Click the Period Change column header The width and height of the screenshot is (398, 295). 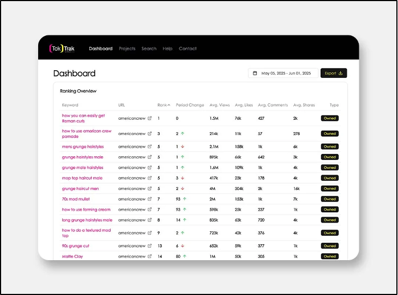pos(190,105)
